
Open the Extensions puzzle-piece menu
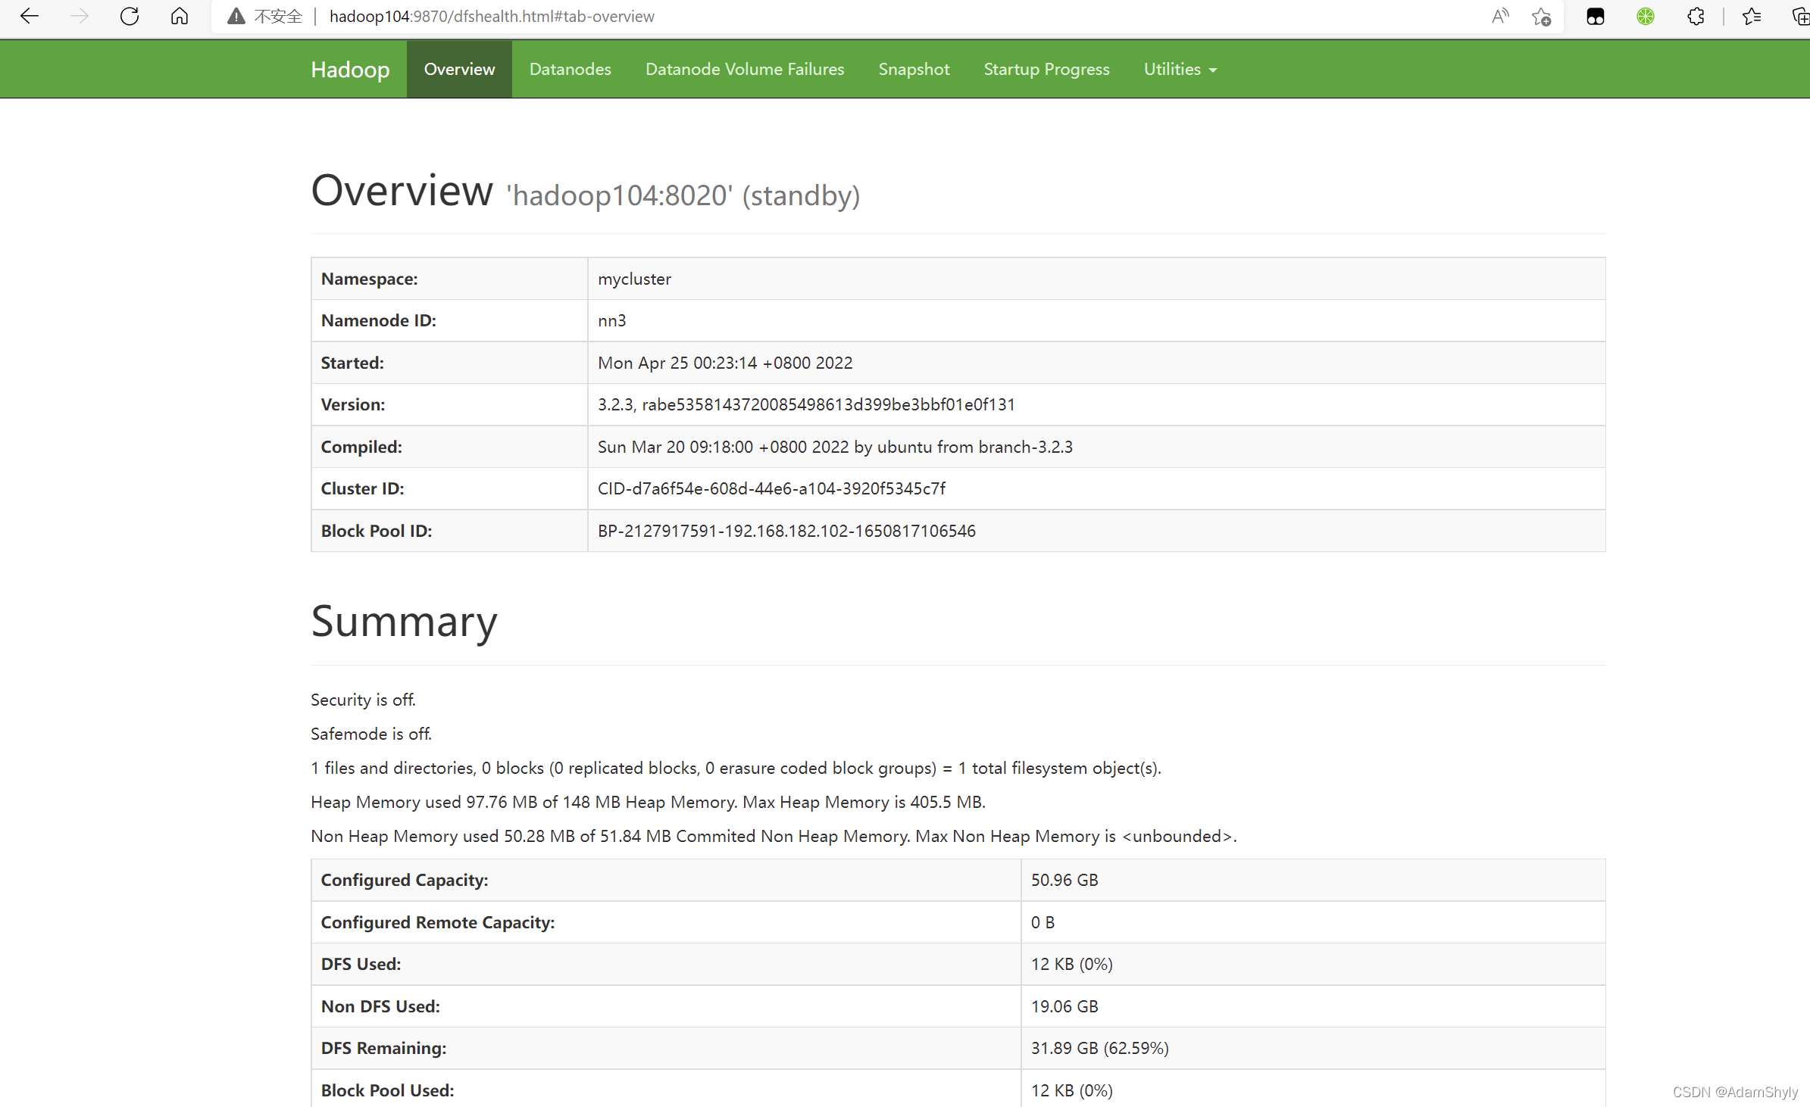[1696, 16]
